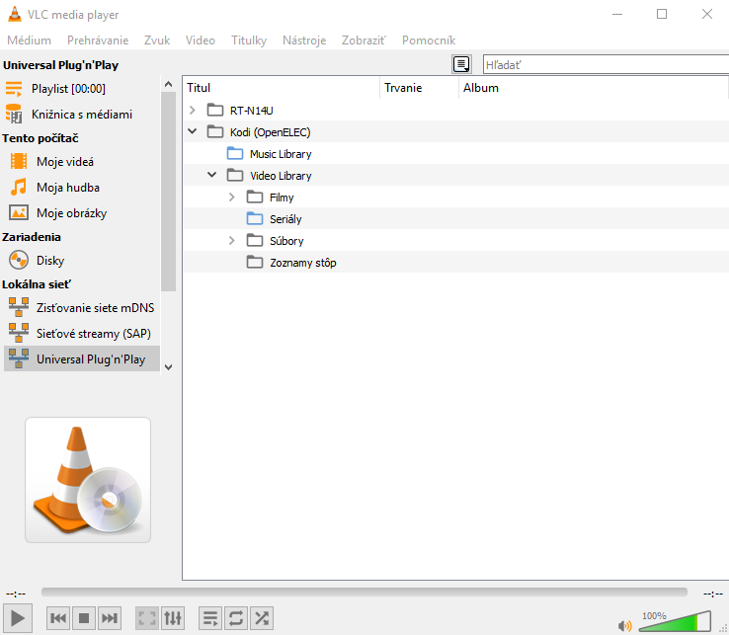Open Pomocník menu
729x635 pixels.
click(429, 40)
